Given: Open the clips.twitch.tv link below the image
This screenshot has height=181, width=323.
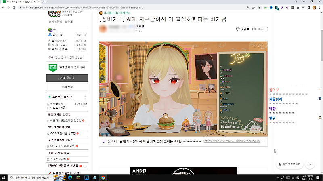Looking at the screenshot, I should [233, 141].
